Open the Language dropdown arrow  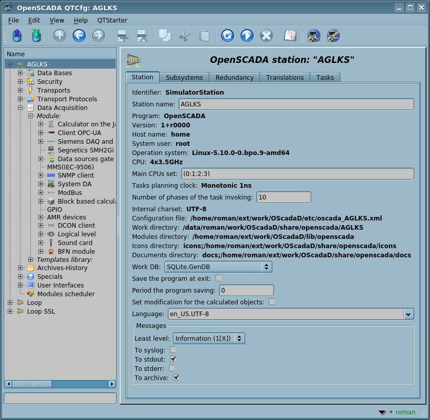coord(408,314)
